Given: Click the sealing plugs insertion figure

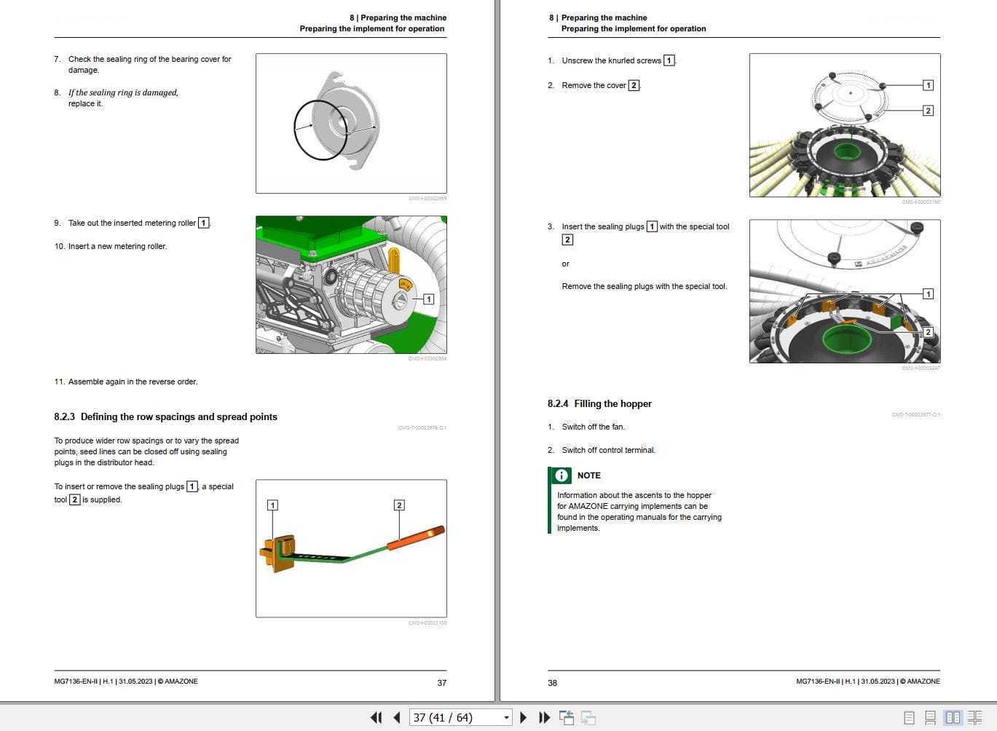Looking at the screenshot, I should [845, 291].
